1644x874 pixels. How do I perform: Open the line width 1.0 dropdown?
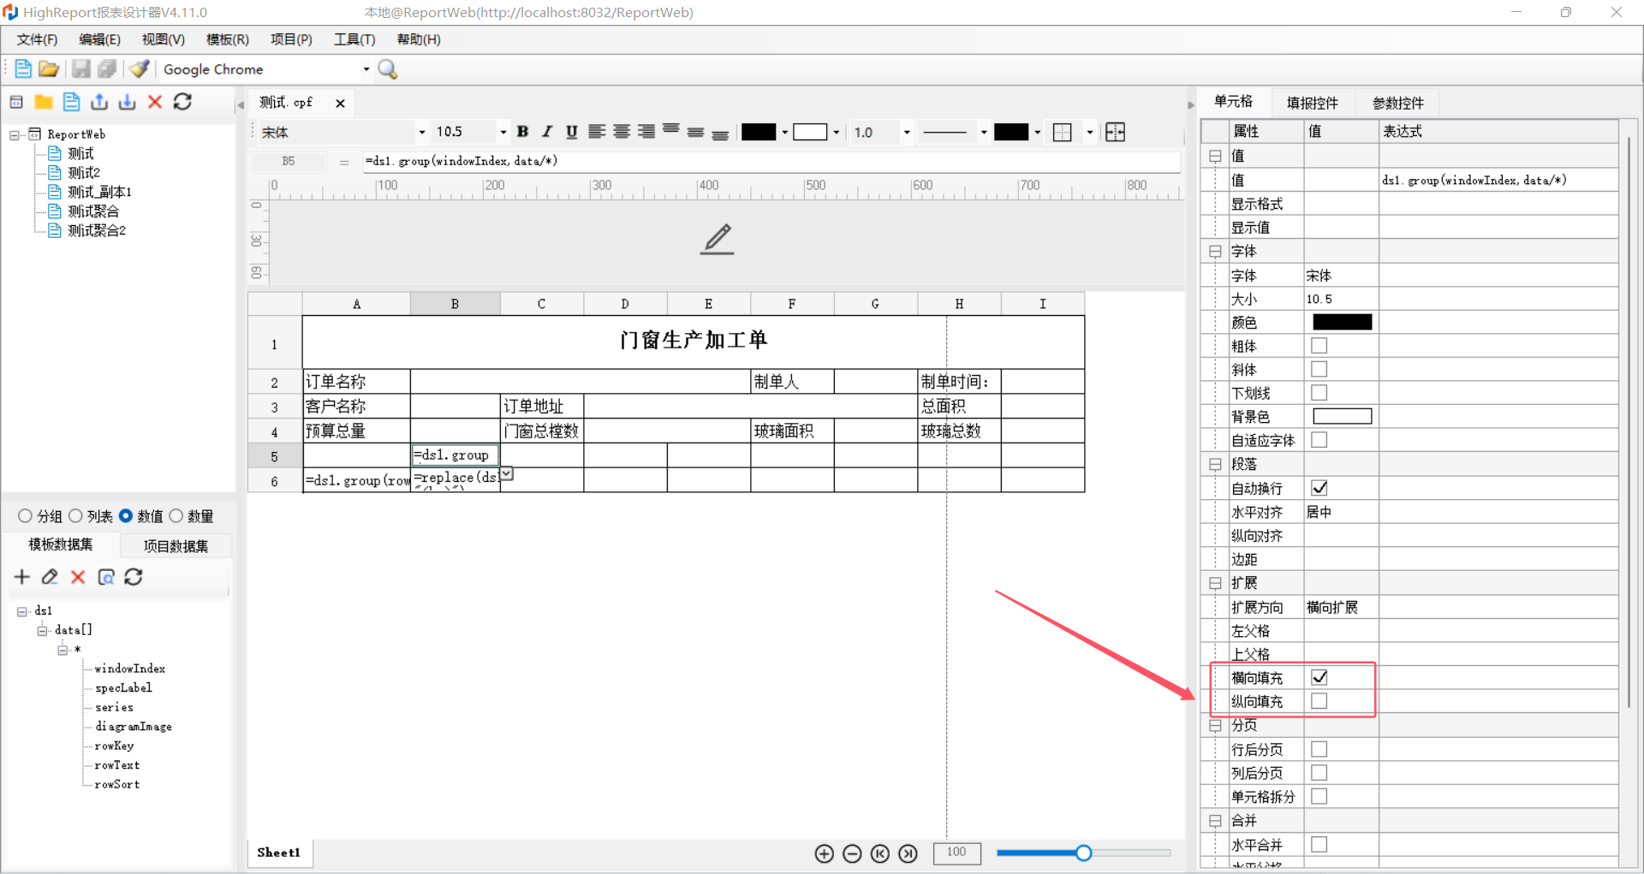point(907,132)
